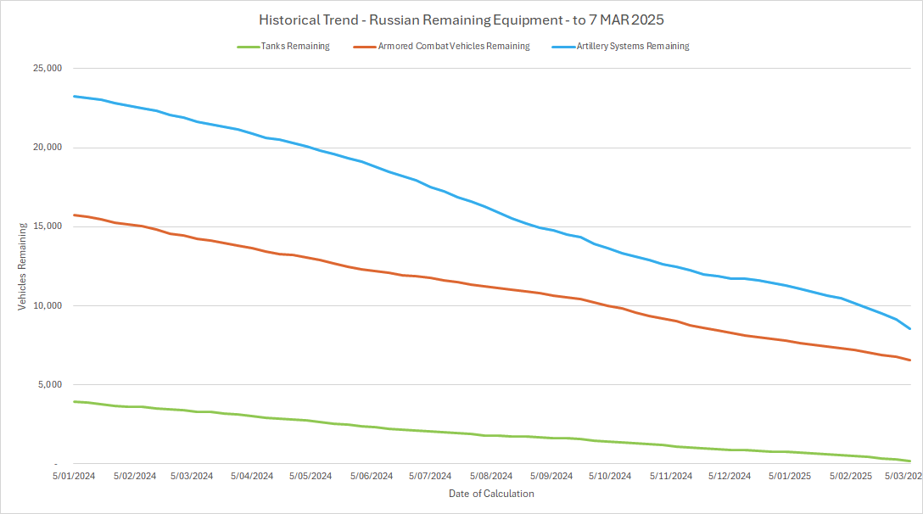
Task: Click the 25,000 label on the vertical axis
Action: [x=46, y=69]
